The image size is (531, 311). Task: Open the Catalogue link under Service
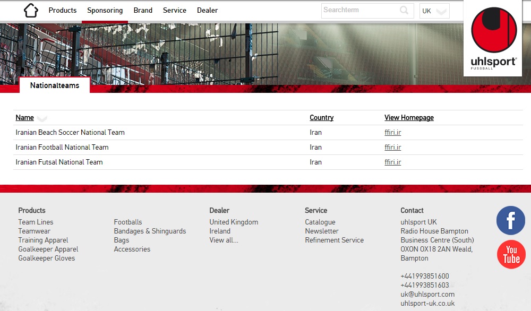click(x=320, y=222)
